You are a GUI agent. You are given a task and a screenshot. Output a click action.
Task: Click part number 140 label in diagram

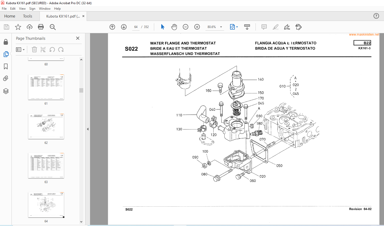[261, 79]
